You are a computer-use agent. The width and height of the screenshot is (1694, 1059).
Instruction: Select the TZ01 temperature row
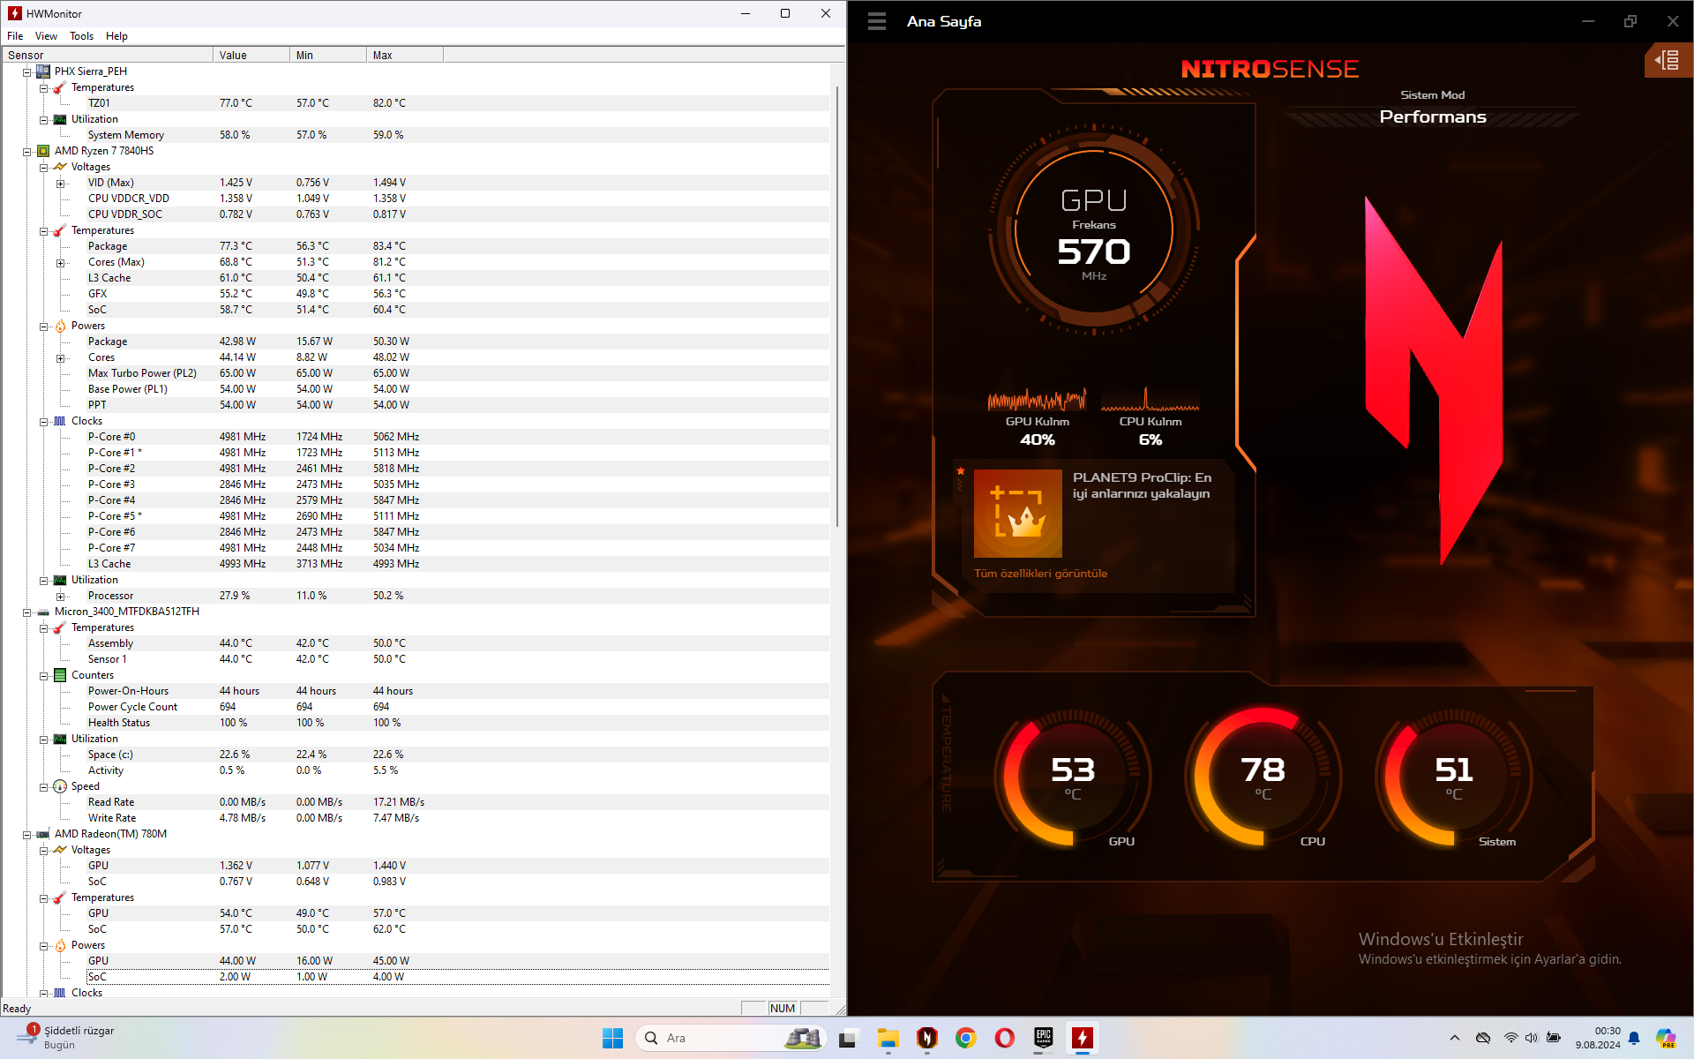click(x=416, y=103)
